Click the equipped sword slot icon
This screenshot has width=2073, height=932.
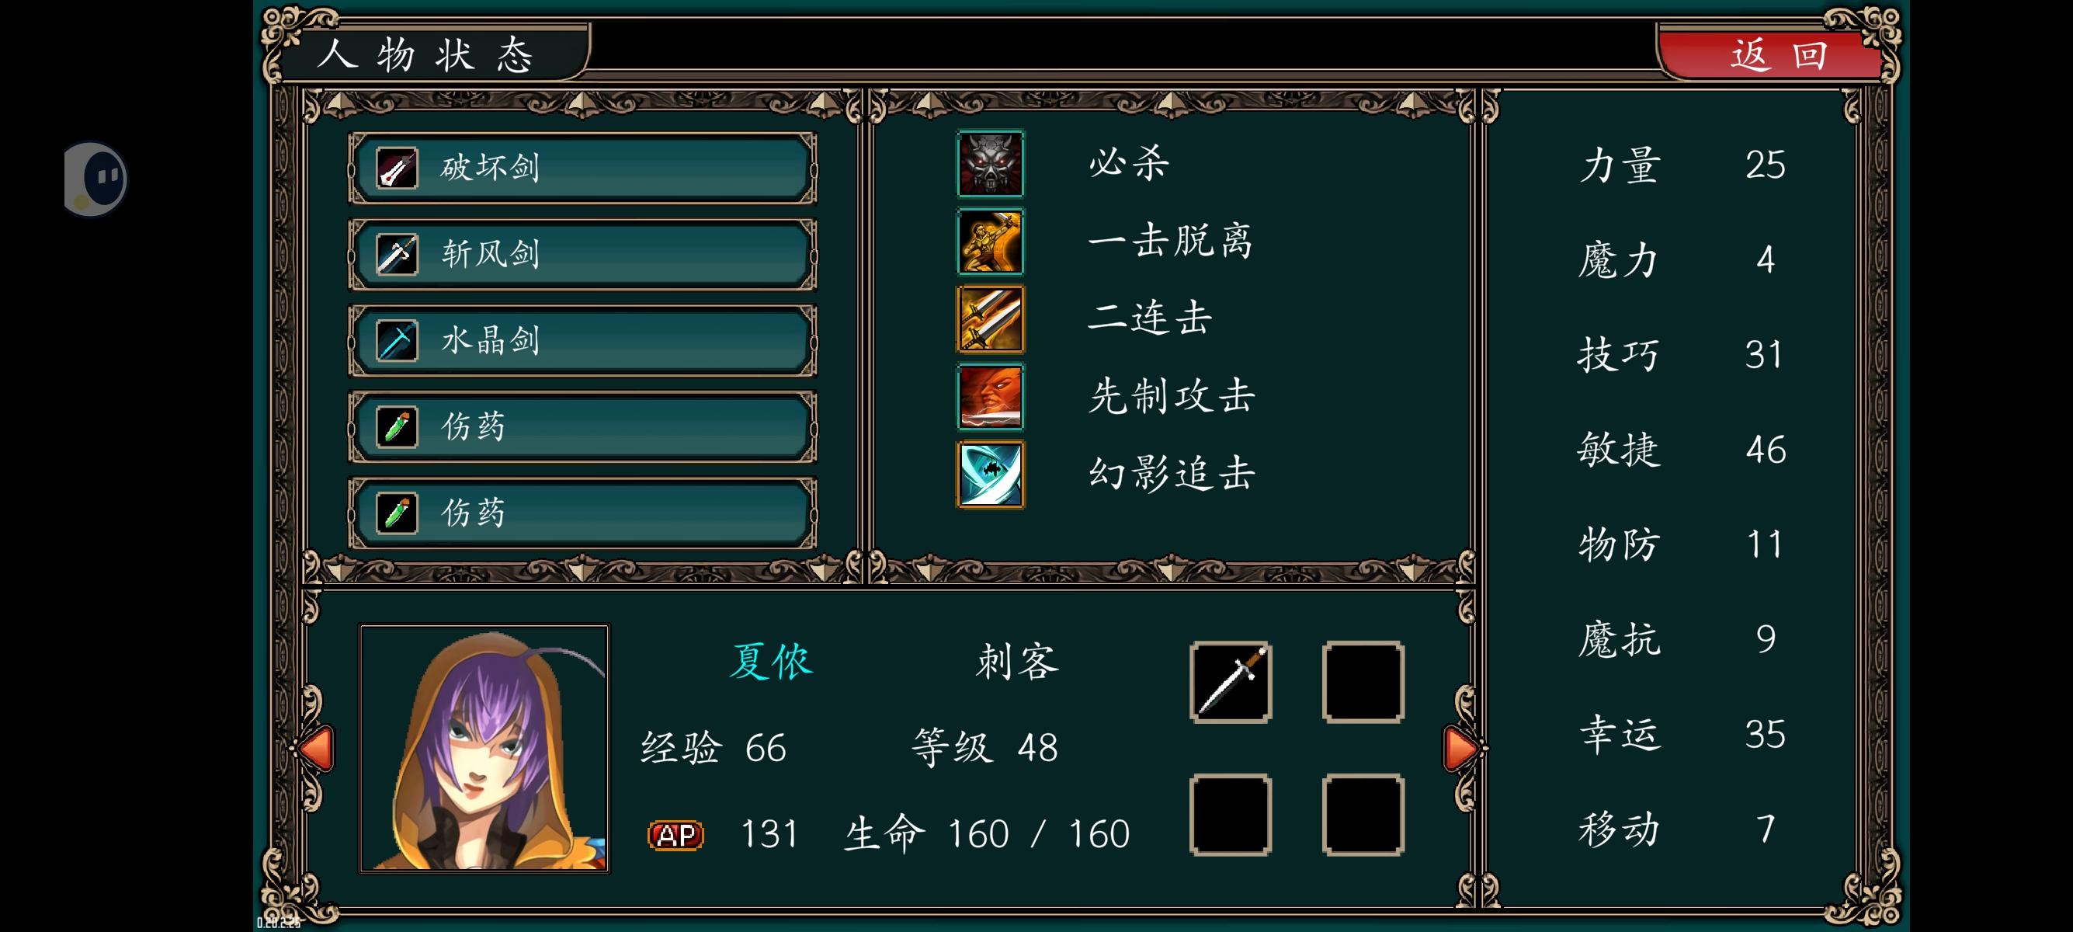pyautogui.click(x=1231, y=682)
